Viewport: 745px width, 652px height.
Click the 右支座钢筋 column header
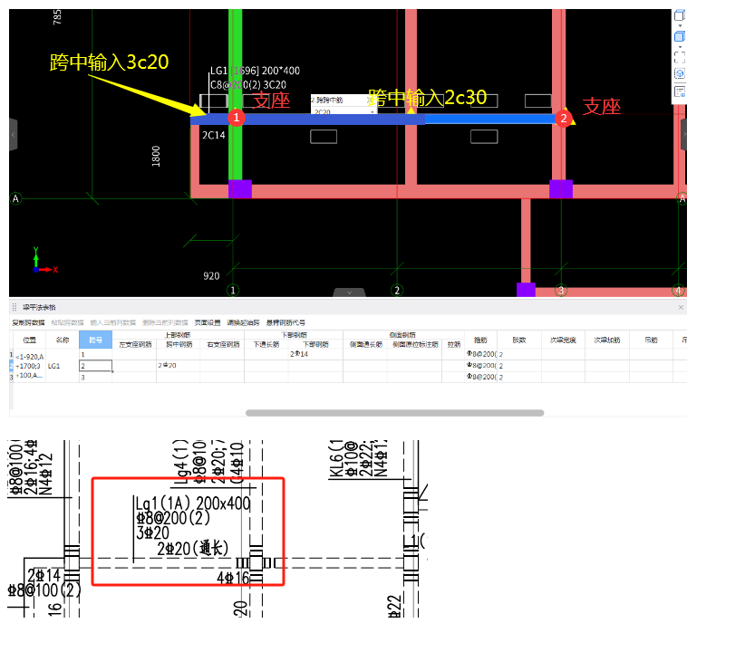point(223,345)
